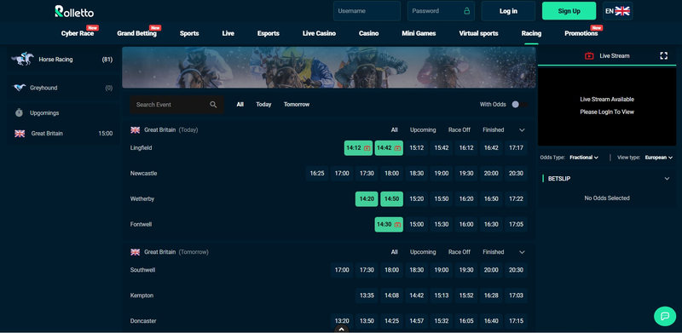Collapse the Great Britain (Today) section

pyautogui.click(x=522, y=130)
